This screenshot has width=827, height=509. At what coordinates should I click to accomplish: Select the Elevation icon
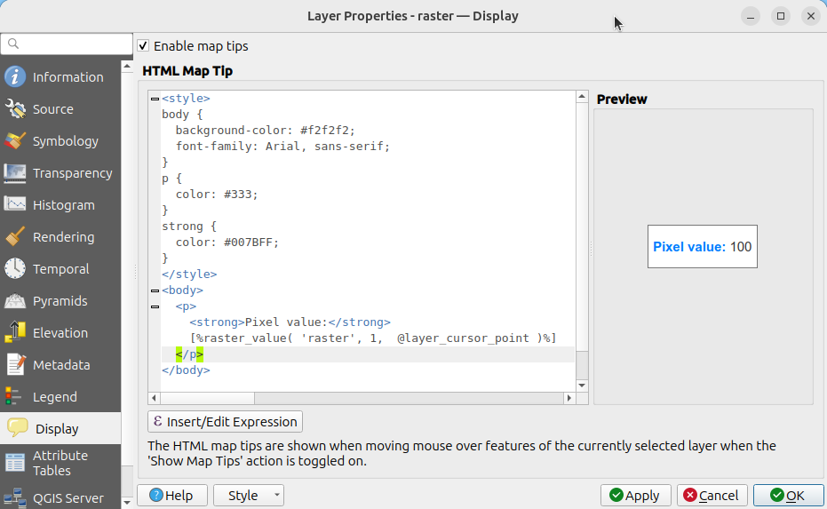[x=15, y=333]
